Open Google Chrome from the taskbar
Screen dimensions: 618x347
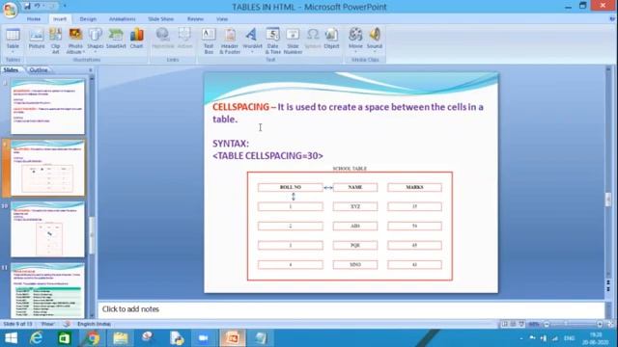93,338
